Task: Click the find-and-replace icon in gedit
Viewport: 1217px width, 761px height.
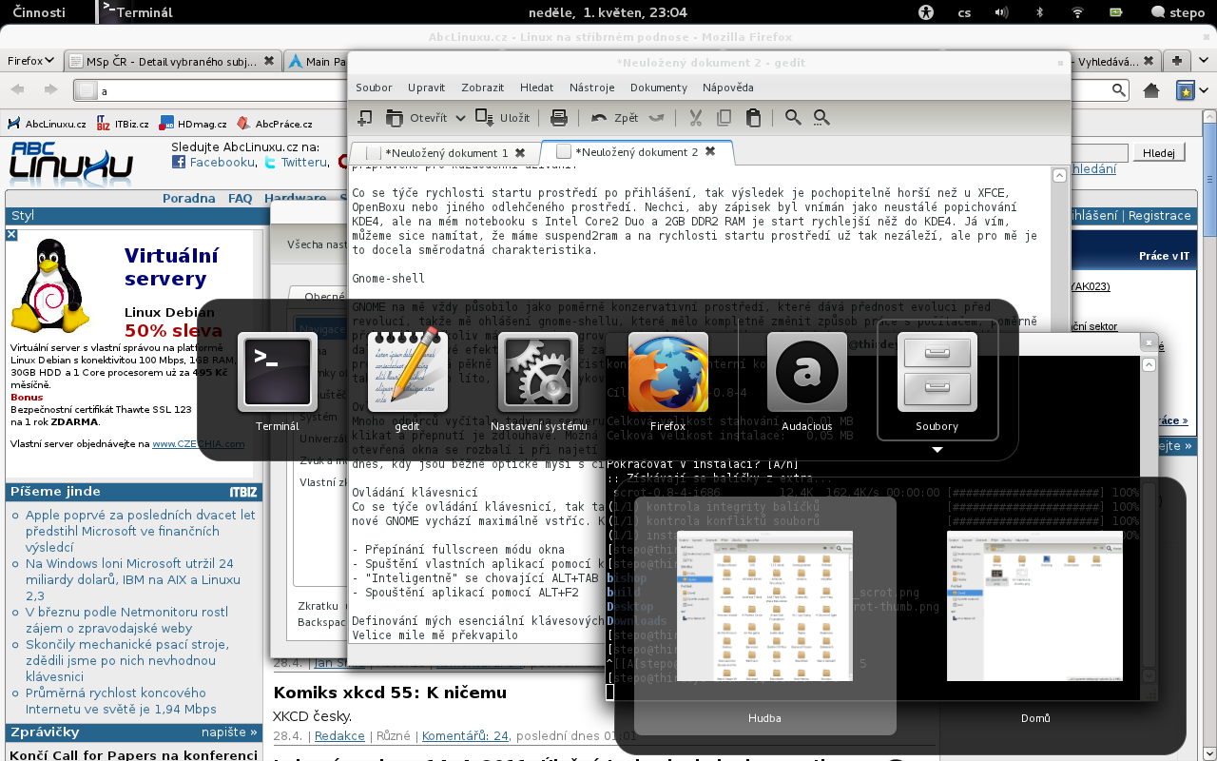Action: coord(822,118)
